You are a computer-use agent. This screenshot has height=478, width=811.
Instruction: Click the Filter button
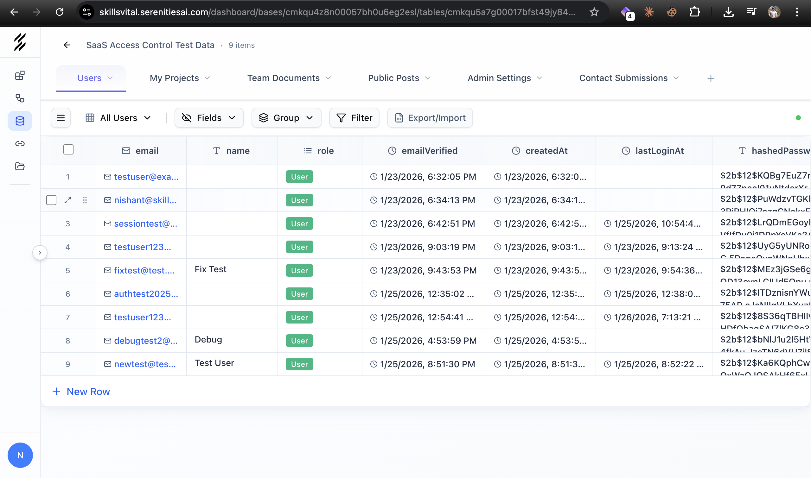354,118
